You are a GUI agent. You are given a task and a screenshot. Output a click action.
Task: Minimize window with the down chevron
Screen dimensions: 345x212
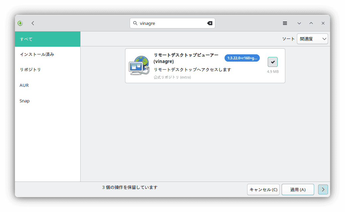[x=299, y=23]
